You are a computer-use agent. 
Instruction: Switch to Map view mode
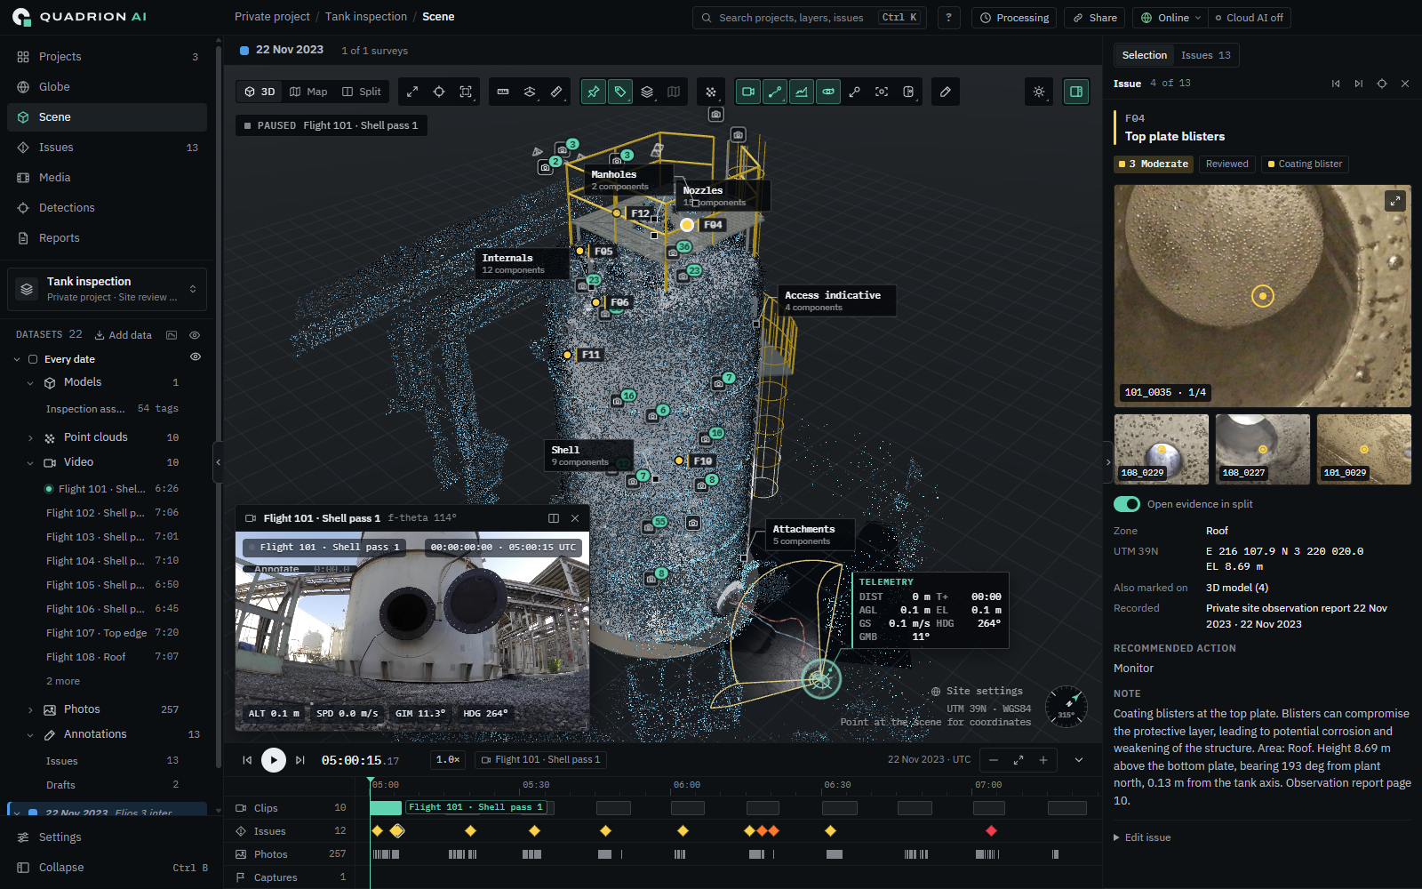point(309,92)
